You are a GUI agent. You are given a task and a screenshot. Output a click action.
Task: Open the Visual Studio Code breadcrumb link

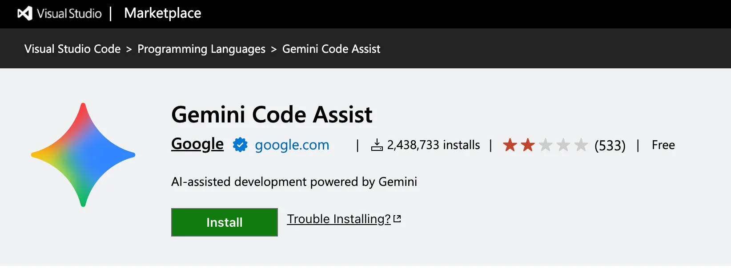(x=72, y=49)
